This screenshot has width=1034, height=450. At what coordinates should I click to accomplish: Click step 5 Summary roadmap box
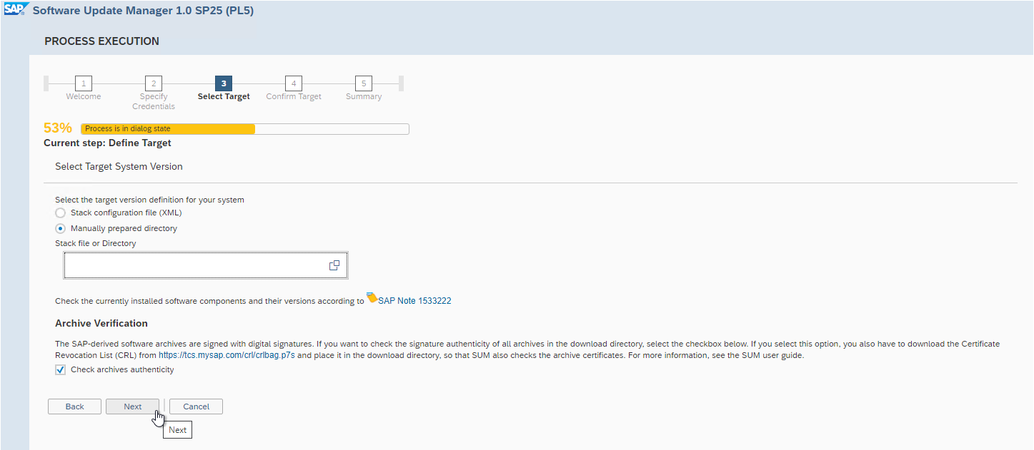tap(364, 83)
